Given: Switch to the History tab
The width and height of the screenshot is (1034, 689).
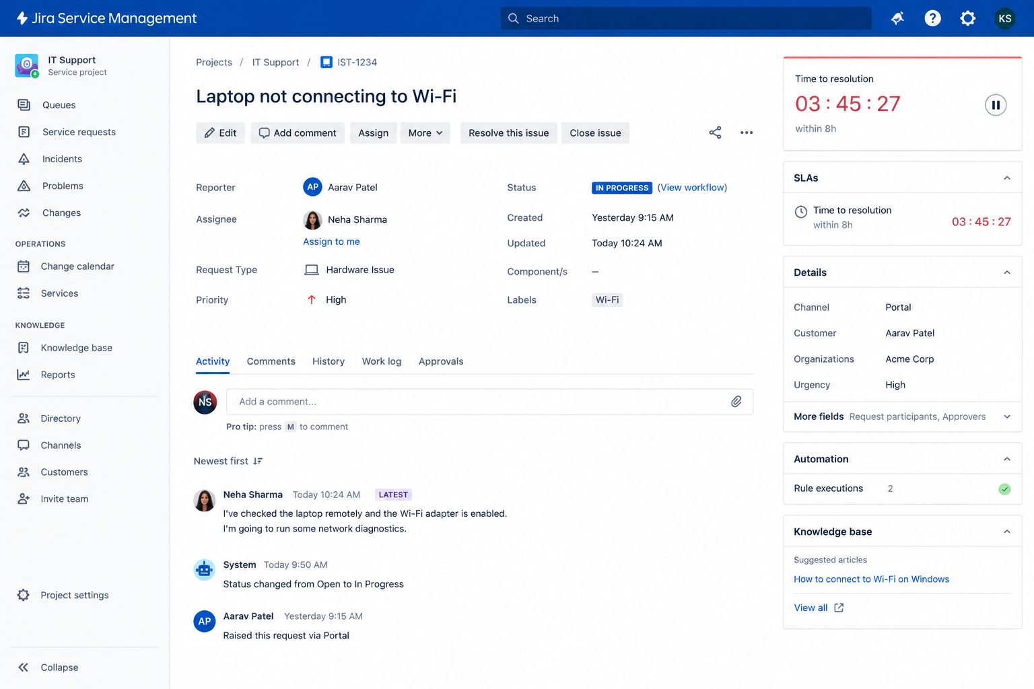Looking at the screenshot, I should (329, 361).
